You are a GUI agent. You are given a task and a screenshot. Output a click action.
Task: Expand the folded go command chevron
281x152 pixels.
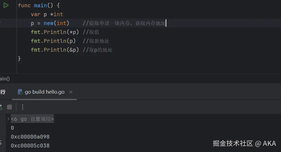8,119
